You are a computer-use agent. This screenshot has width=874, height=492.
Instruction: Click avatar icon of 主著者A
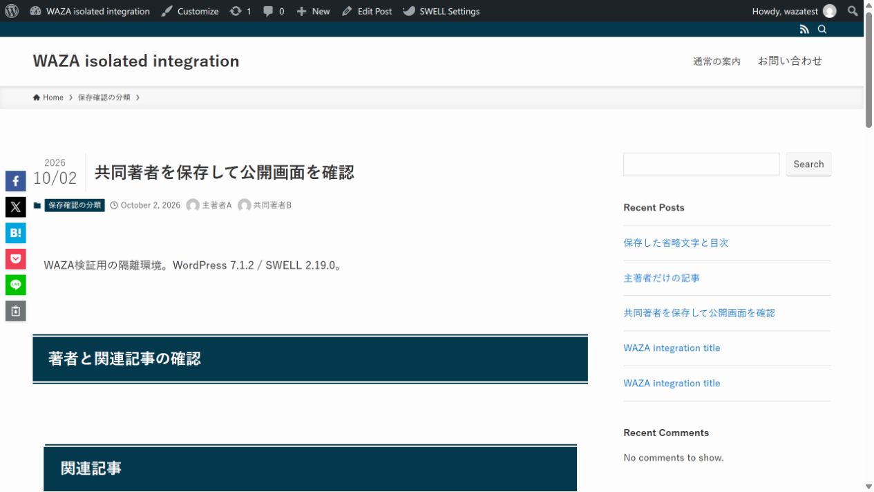tap(193, 205)
